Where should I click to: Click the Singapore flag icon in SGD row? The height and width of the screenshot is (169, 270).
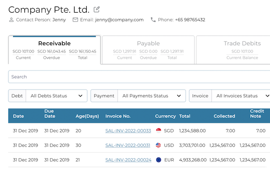(x=158, y=131)
